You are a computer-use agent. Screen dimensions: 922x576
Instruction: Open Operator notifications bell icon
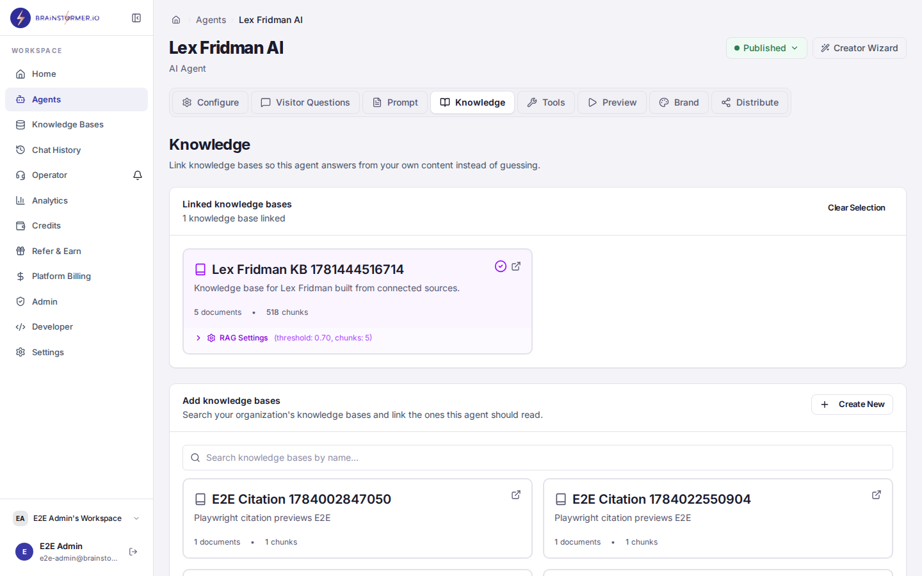(138, 175)
